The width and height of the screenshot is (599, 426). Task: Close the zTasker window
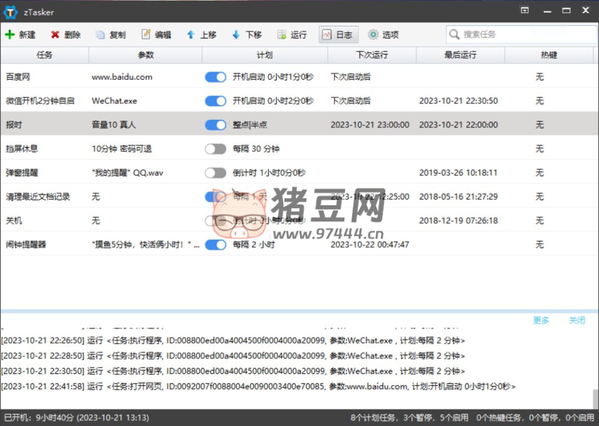586,11
